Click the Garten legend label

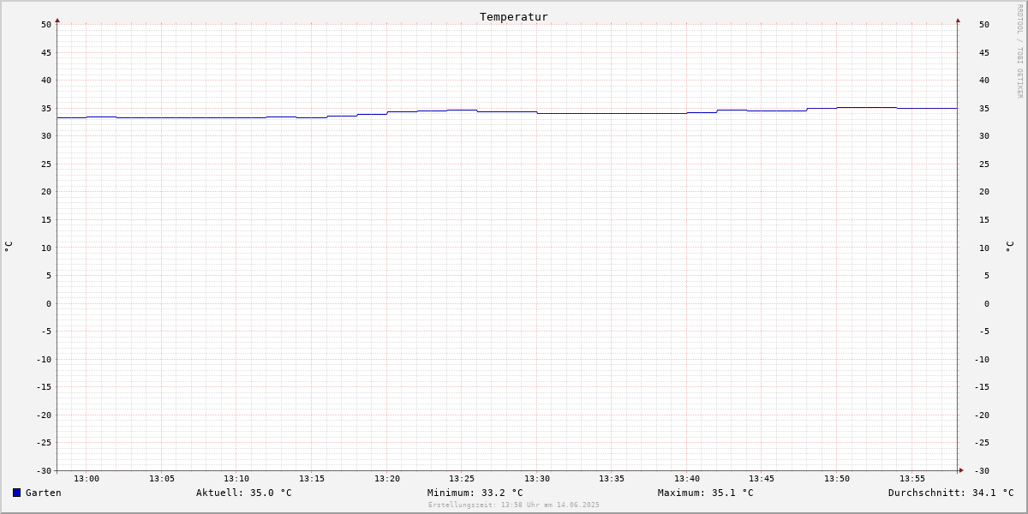[x=44, y=493]
